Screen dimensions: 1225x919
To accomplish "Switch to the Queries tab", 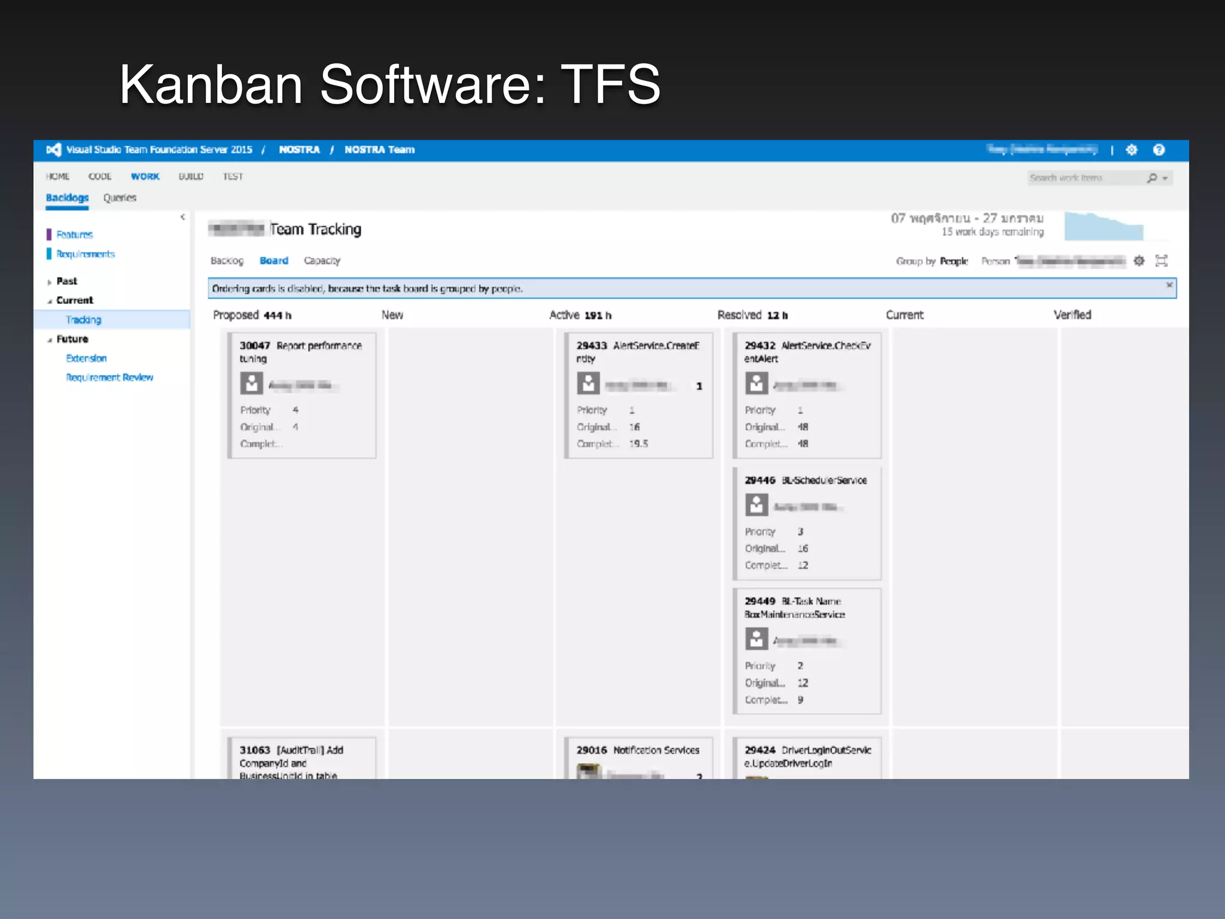I will [x=120, y=198].
